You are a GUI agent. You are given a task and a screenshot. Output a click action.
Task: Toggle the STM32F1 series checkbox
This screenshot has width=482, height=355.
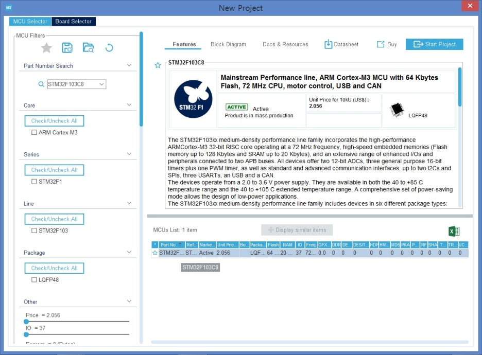(34, 182)
